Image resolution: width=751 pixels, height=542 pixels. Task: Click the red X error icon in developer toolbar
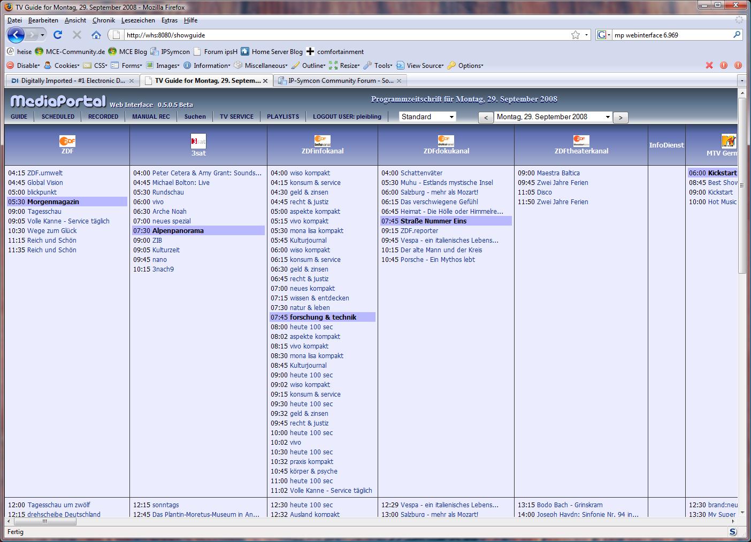[x=709, y=65]
